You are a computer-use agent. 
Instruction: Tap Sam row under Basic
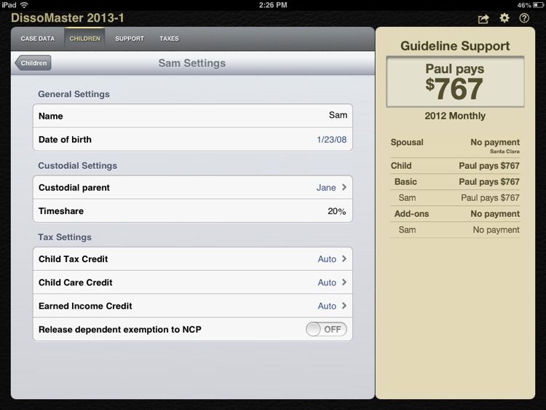tap(455, 198)
